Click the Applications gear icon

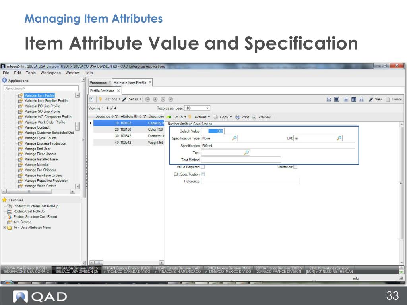4,80
